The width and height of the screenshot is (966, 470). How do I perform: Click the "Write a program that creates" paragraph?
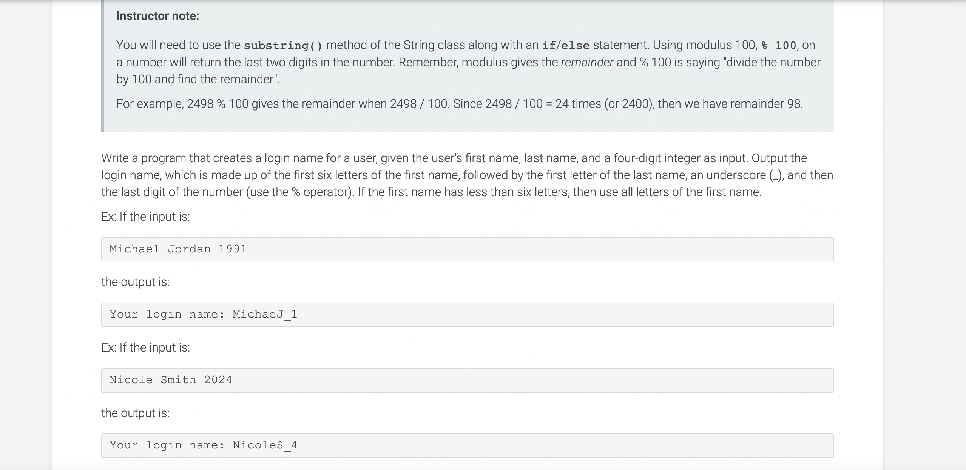pyautogui.click(x=467, y=175)
